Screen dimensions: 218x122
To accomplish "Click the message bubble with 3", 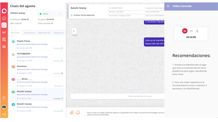I will click(74, 31).
